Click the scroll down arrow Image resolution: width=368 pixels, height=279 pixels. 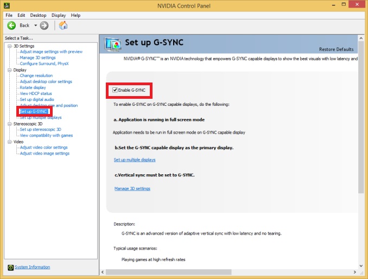click(361, 266)
